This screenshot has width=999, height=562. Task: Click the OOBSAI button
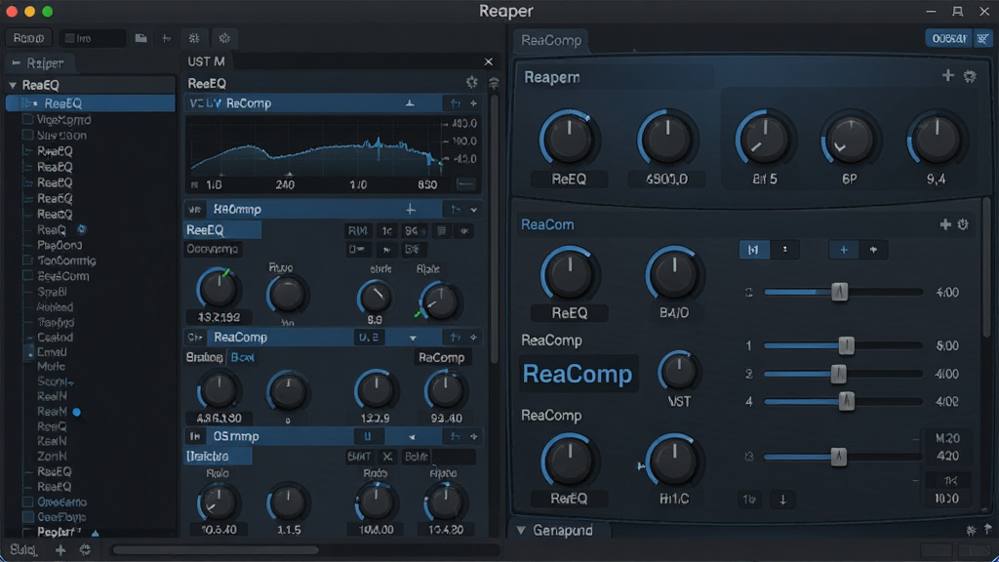pos(948,38)
